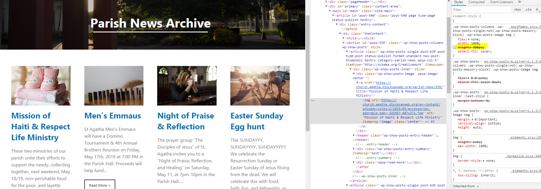
Task: Collapse the section wpsp-539 node
Action: [x=344, y=43]
